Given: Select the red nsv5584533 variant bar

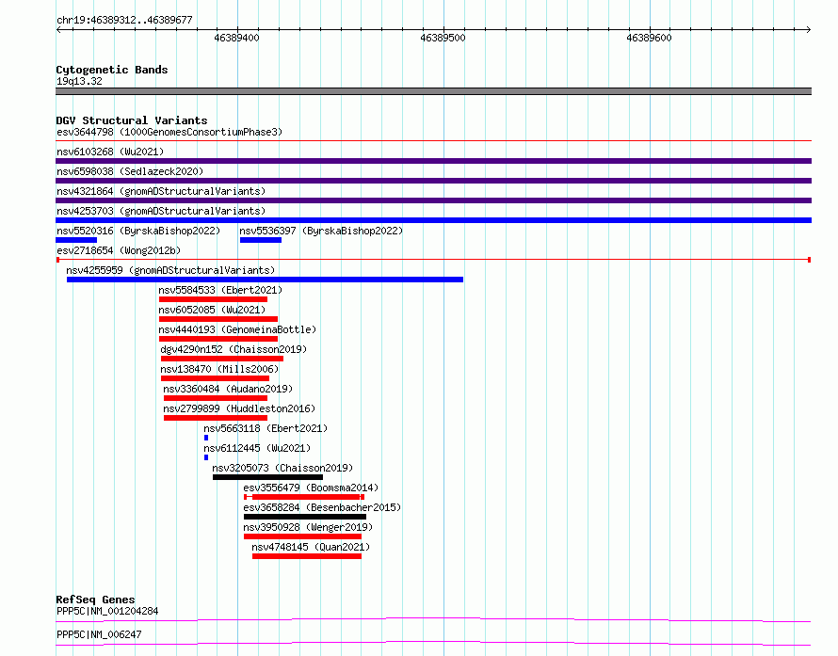Looking at the screenshot, I should tap(213, 299).
